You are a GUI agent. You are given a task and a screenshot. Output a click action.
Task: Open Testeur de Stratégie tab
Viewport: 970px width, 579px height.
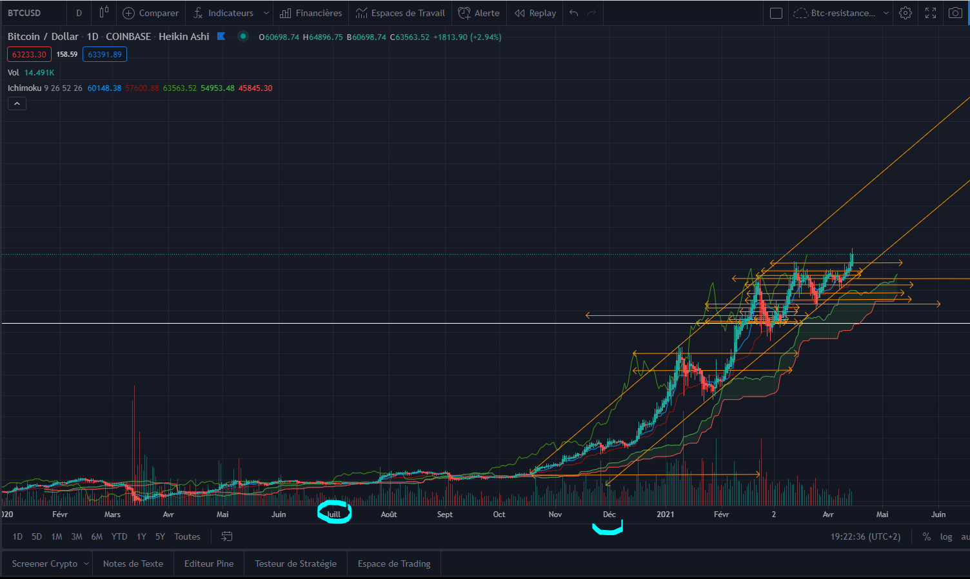click(x=296, y=564)
